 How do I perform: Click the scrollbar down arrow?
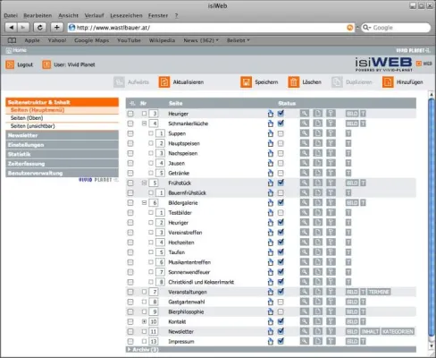(x=432, y=346)
